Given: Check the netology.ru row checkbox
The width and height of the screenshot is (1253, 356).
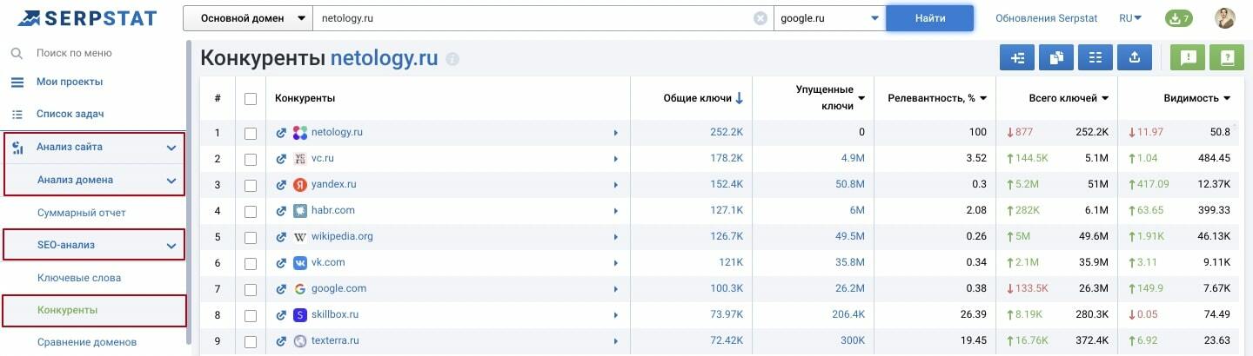Looking at the screenshot, I should [251, 133].
